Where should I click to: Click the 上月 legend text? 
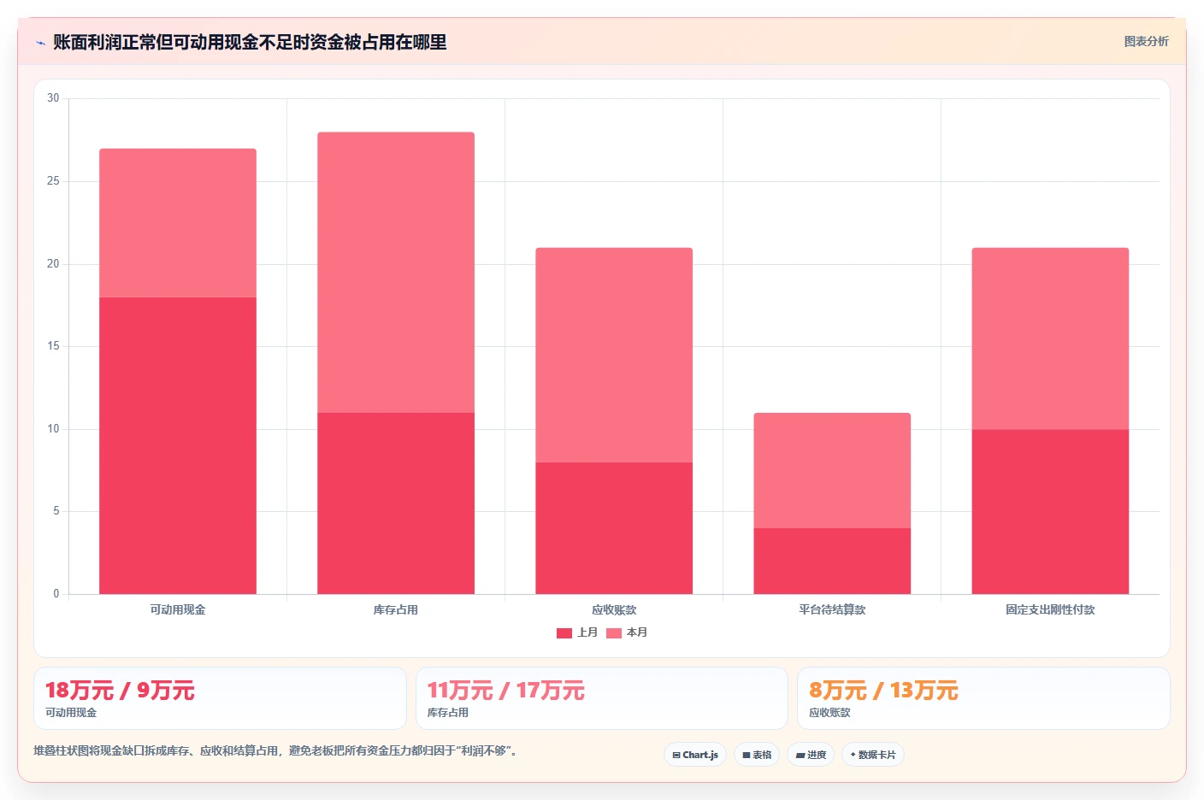pyautogui.click(x=587, y=632)
